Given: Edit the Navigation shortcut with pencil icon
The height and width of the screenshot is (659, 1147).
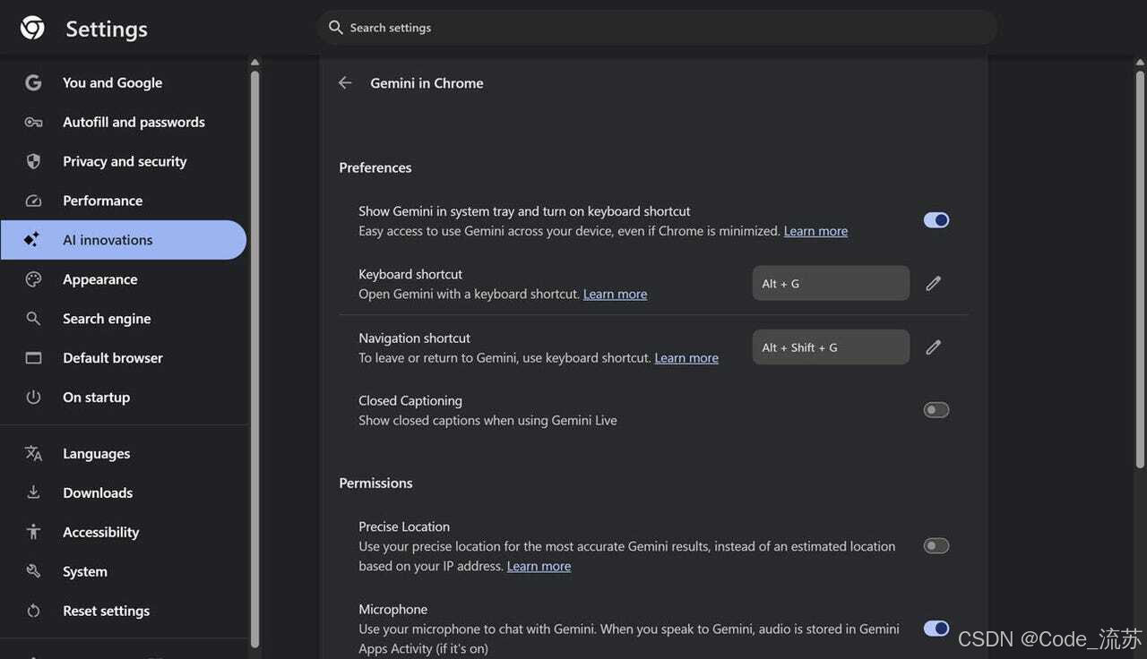Looking at the screenshot, I should (933, 347).
